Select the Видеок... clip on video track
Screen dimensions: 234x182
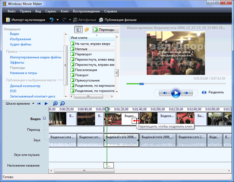tap(158, 119)
